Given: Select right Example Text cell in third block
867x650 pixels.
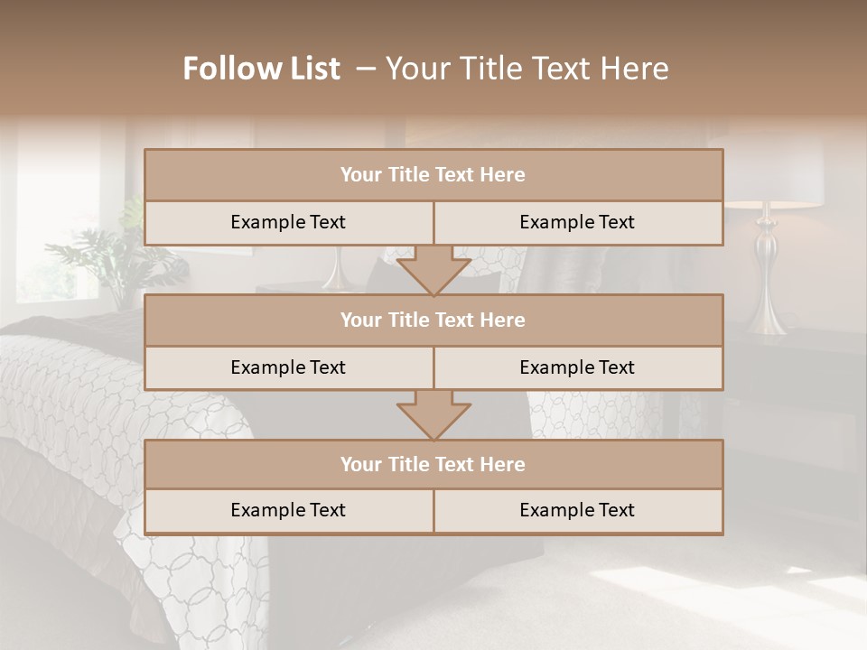Looking at the screenshot, I should 578,510.
